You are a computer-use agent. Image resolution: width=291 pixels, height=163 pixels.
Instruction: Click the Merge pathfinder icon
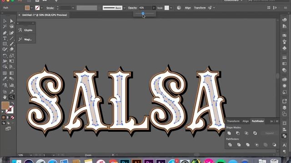pos(248,145)
